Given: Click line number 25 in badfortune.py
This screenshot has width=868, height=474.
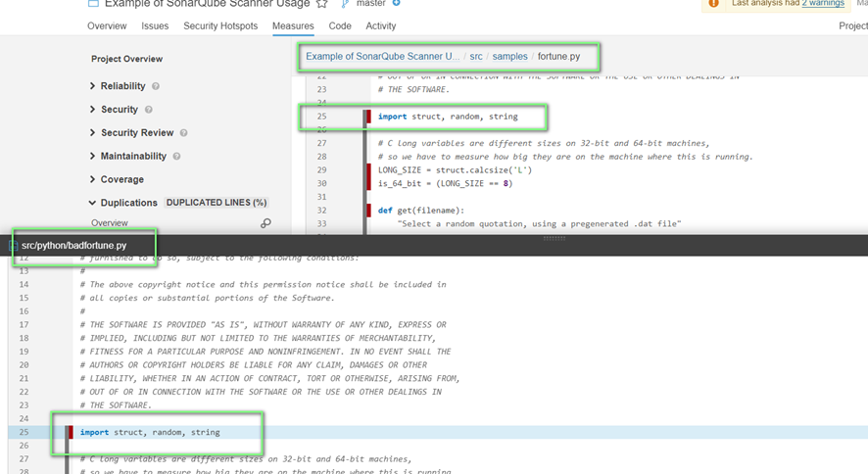Looking at the screenshot, I should click(x=24, y=432).
